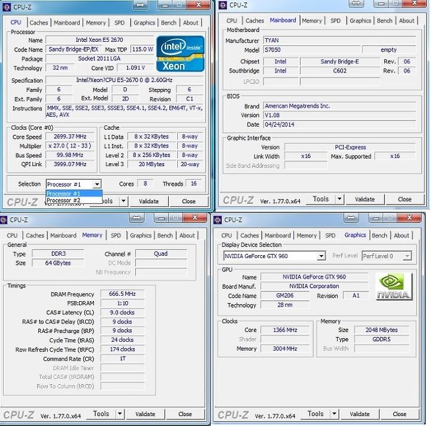Viewport: 431px width, 426px height.
Task: Click the 115.0 W Max TDP value
Action: coord(142,50)
